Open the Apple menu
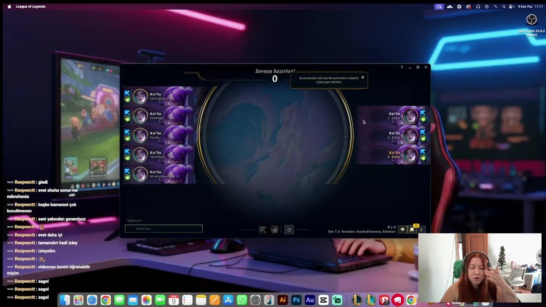546x307 pixels. click(9, 6)
